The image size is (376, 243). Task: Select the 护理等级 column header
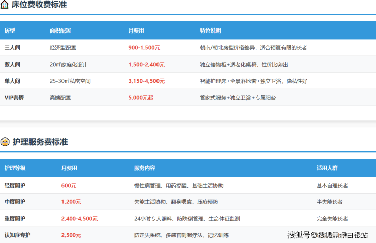(x=15, y=168)
